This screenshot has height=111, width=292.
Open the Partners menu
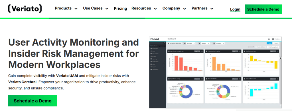(x=203, y=8)
